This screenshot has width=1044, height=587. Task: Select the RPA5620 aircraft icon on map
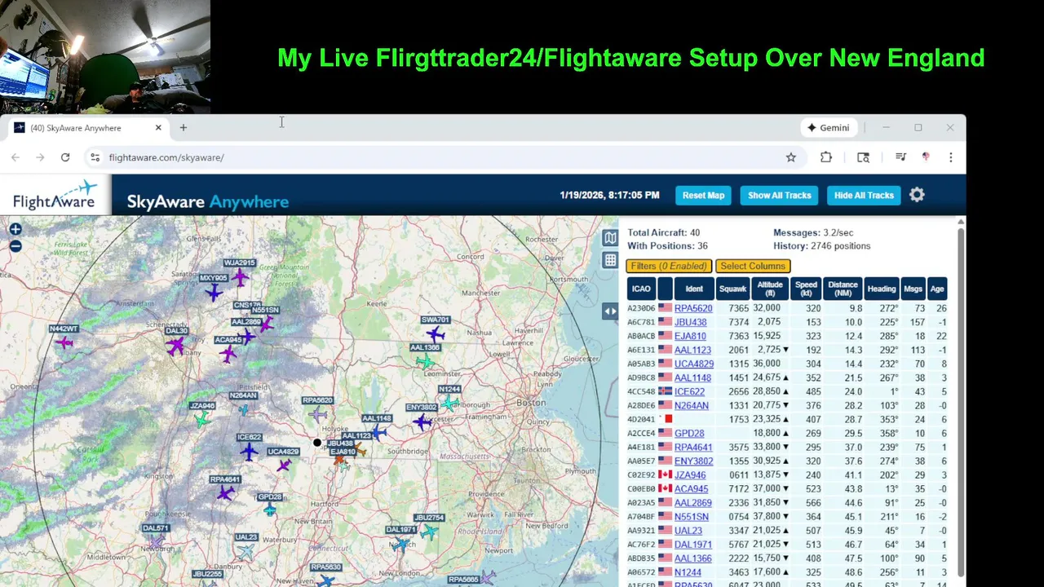coord(318,414)
